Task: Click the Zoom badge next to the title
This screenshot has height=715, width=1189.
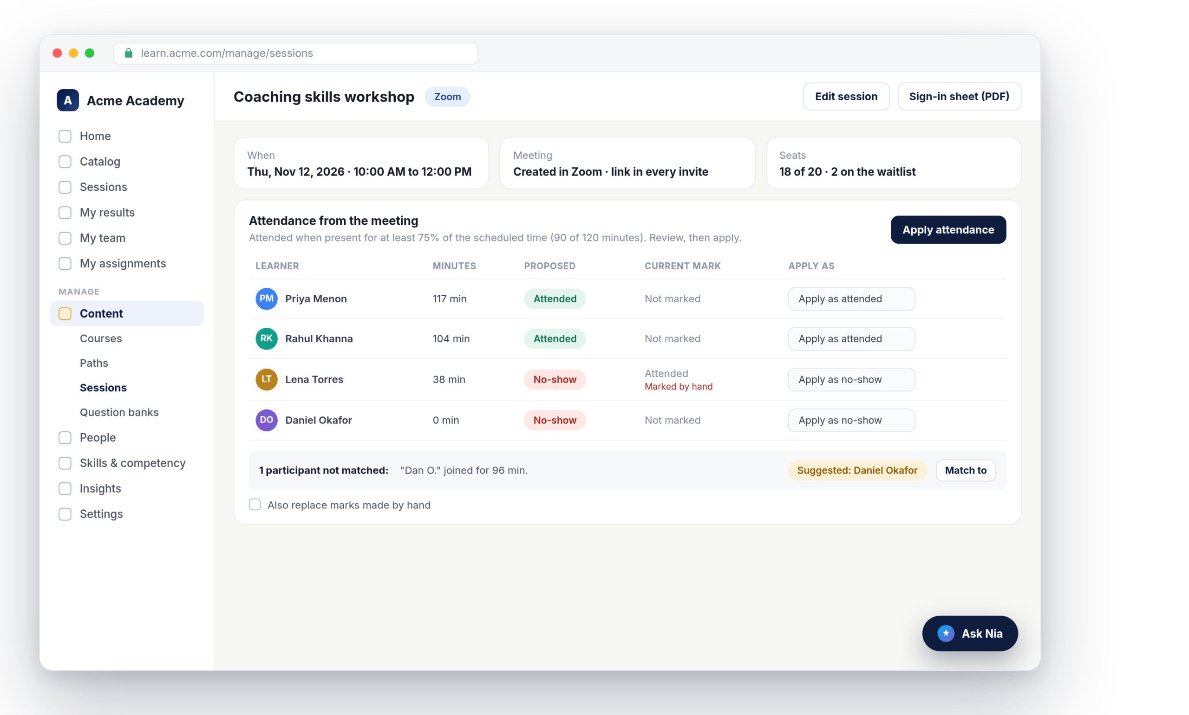Action: [447, 97]
